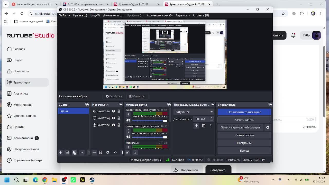Open Файл (F) menu in OBS
The image size is (329, 185).
[x=64, y=15]
